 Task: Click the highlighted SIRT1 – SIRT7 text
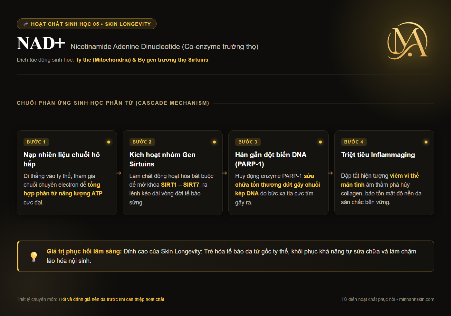point(180,185)
